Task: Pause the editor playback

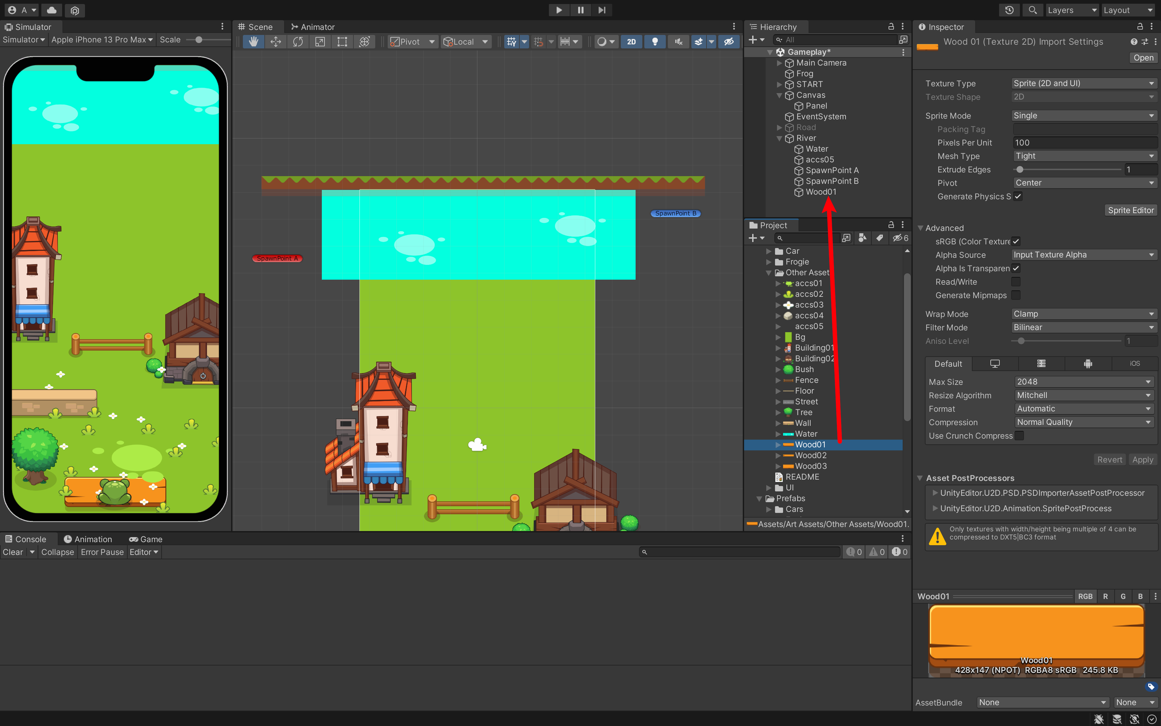Action: [x=580, y=10]
